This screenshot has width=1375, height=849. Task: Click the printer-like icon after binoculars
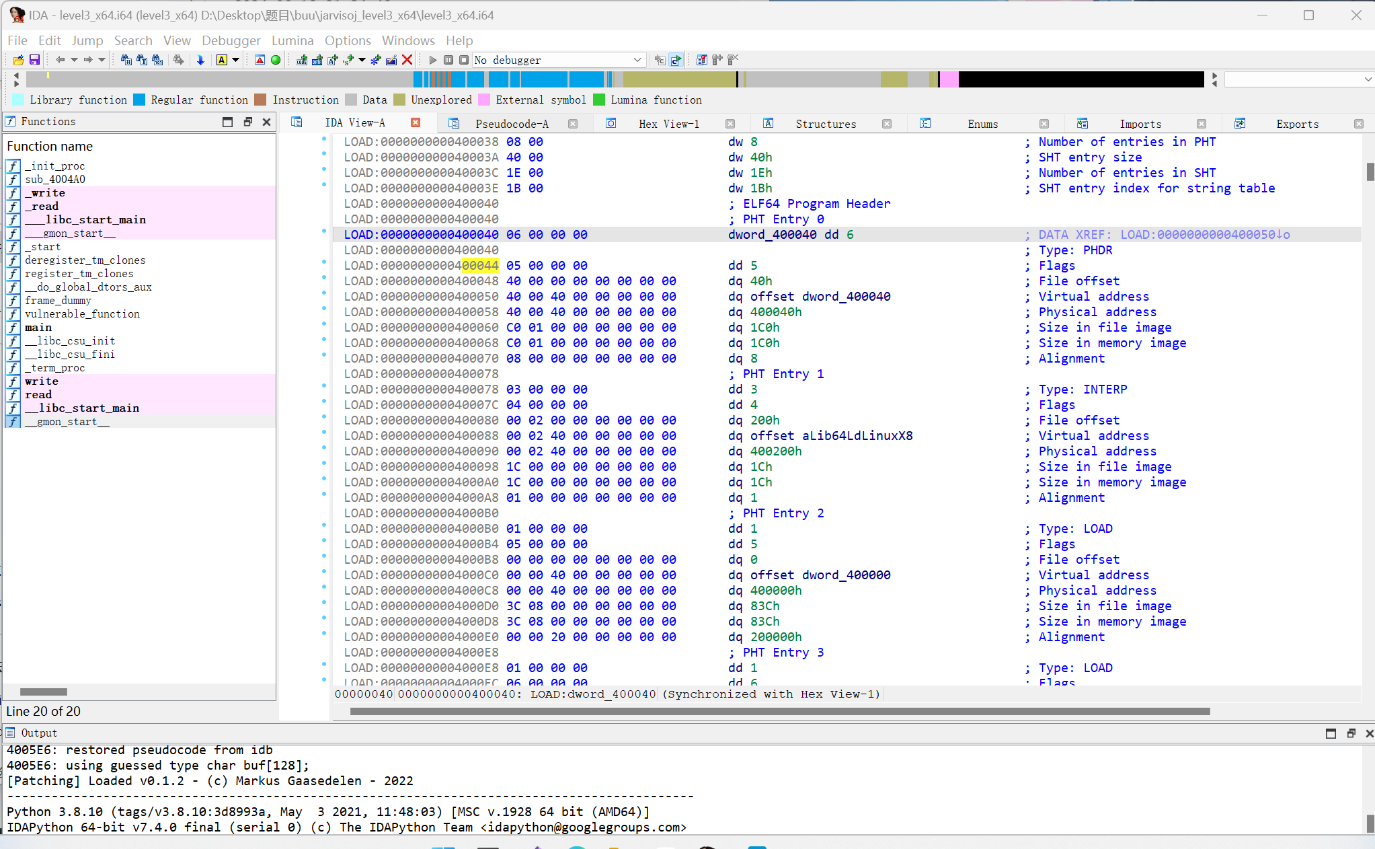178,60
